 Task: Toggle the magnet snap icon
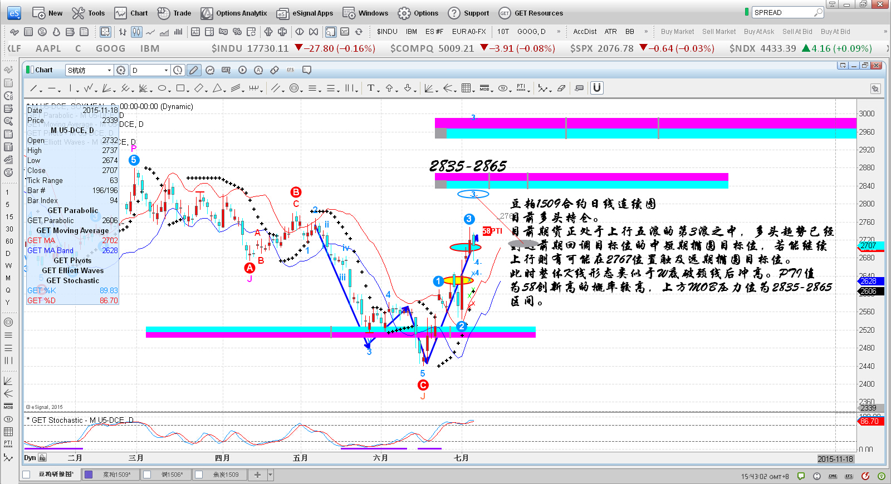pos(597,88)
